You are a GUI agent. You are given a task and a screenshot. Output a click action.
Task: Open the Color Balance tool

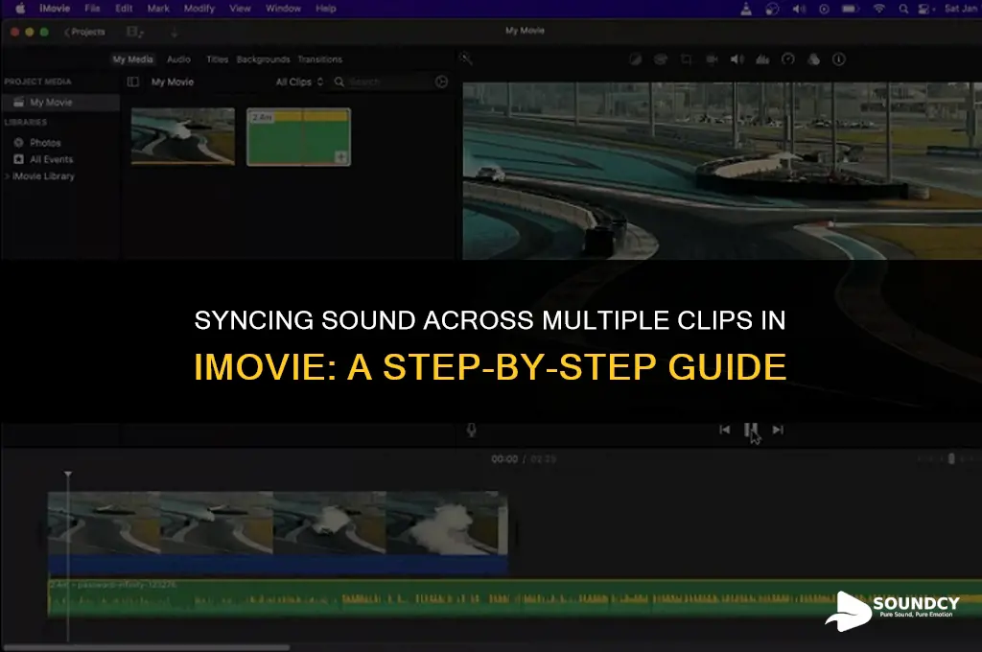tap(635, 59)
